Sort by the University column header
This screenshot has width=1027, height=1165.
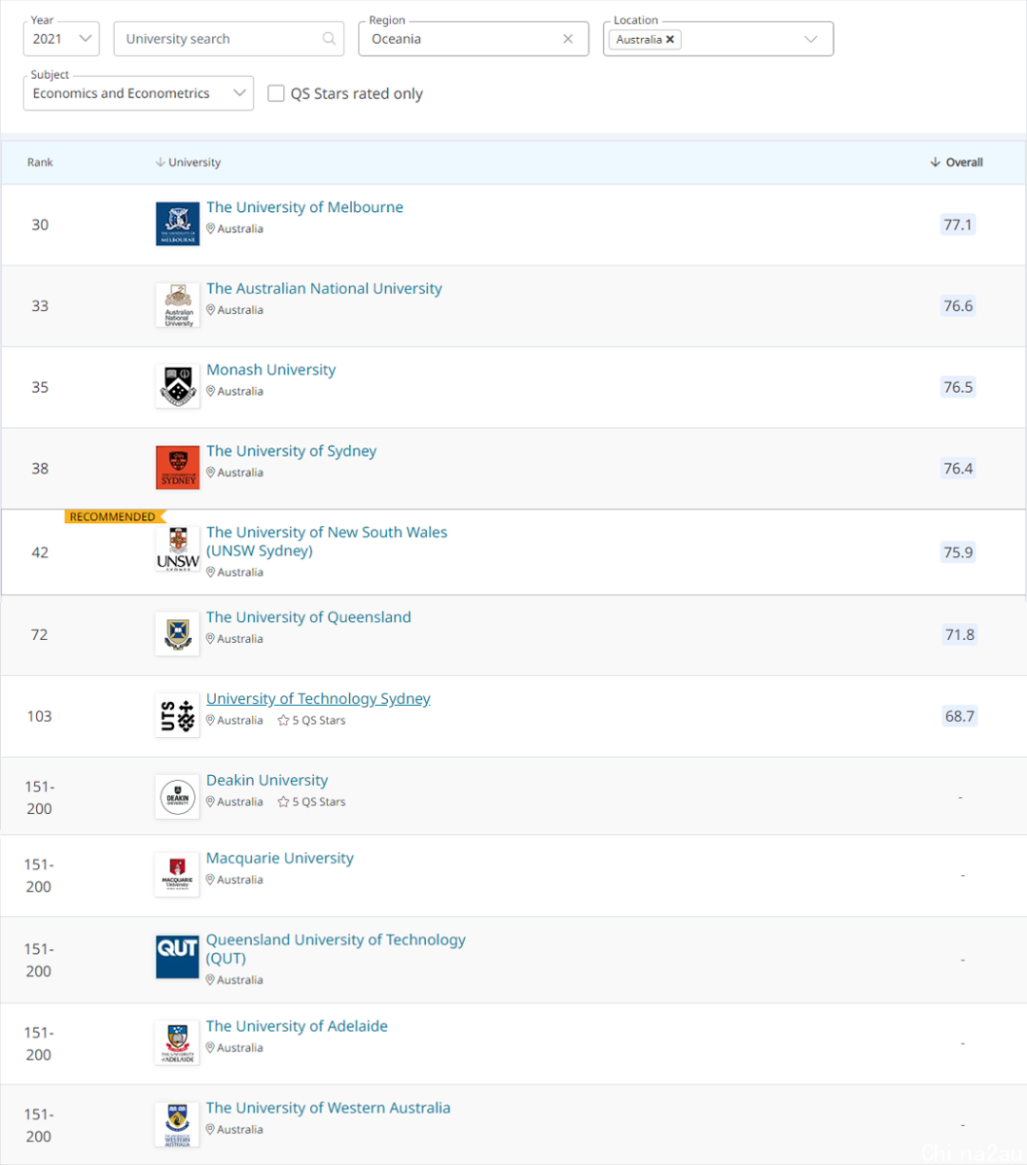(x=188, y=163)
